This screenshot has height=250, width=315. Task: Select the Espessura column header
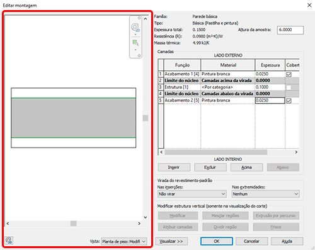270,65
